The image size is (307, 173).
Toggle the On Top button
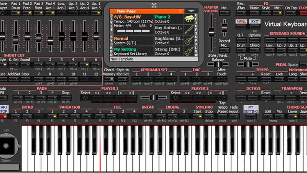291,13
